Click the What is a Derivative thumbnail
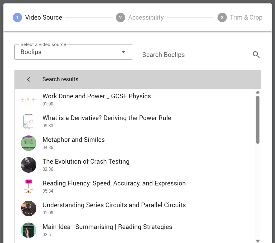 [x=29, y=121]
